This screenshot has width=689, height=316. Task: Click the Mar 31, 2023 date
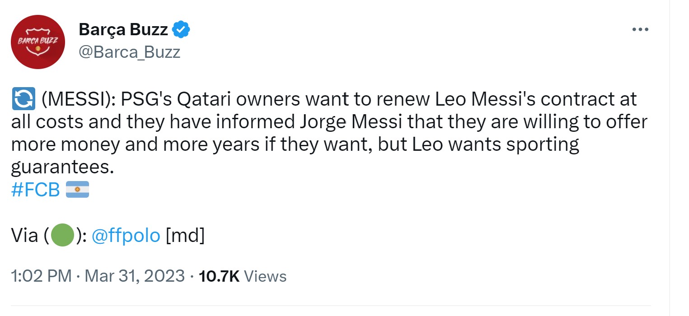pyautogui.click(x=135, y=276)
